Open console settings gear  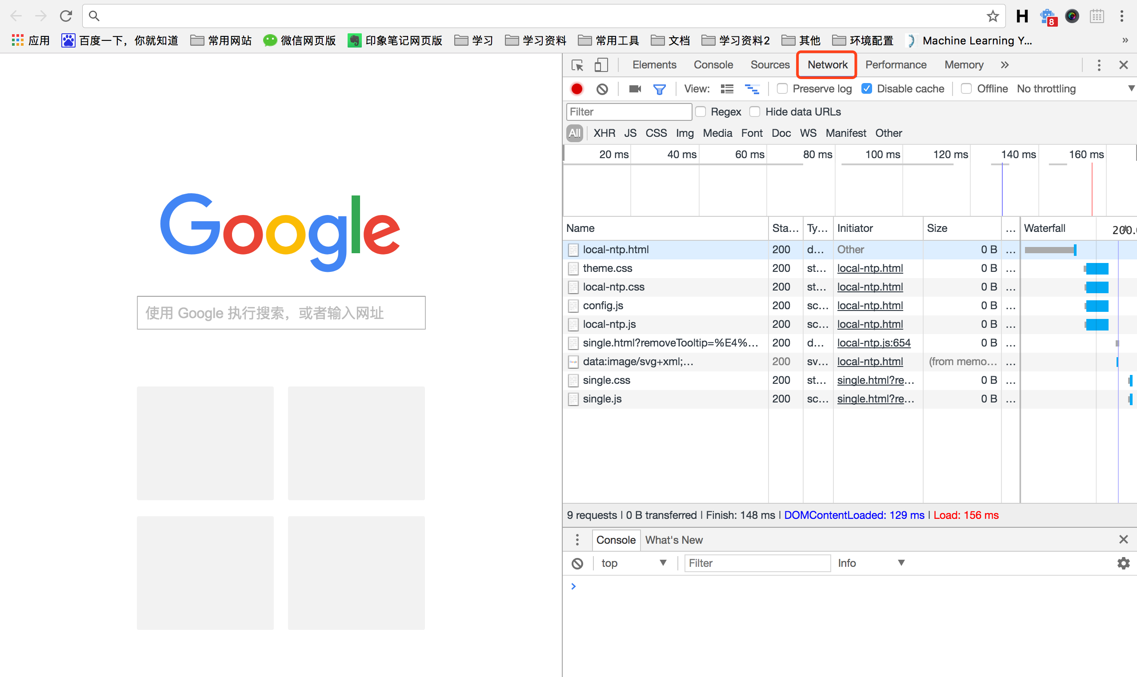pyautogui.click(x=1123, y=563)
